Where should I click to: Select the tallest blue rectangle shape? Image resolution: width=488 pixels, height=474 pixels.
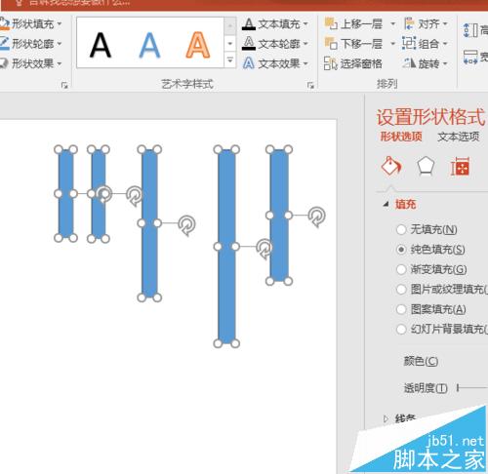click(226, 247)
